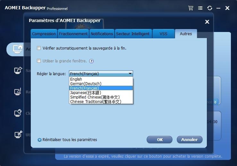The image size is (237, 166).
Task: Click the help question mark icon
Action: tap(91, 61)
